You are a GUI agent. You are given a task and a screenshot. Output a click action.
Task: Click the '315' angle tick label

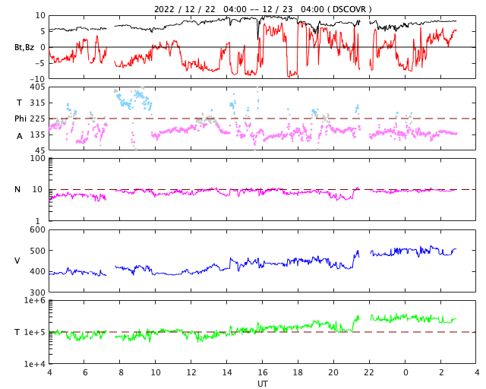click(x=37, y=103)
